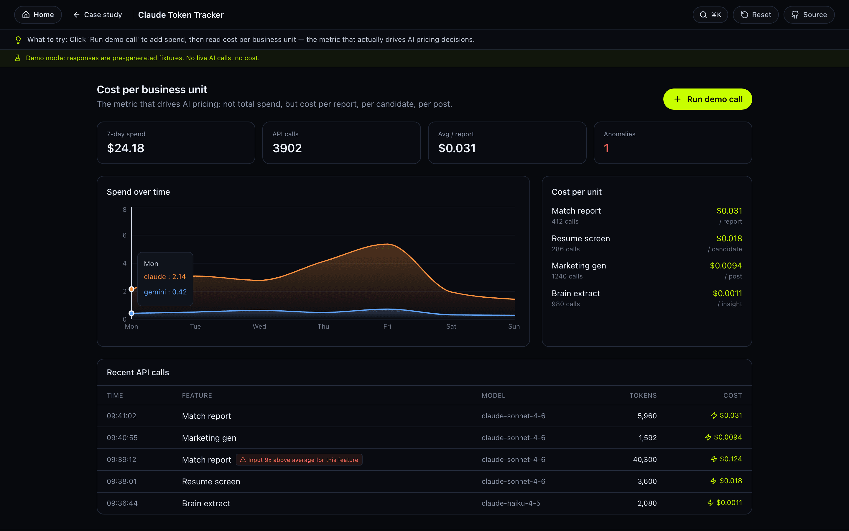Click the $0.031 per report value
The height and width of the screenshot is (531, 849).
coord(729,211)
